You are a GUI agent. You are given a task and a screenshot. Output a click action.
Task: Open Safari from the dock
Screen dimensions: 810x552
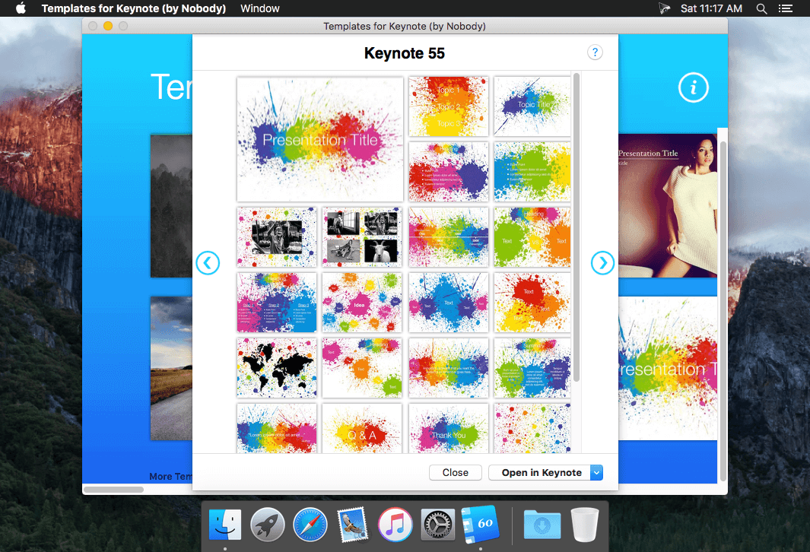tap(310, 525)
